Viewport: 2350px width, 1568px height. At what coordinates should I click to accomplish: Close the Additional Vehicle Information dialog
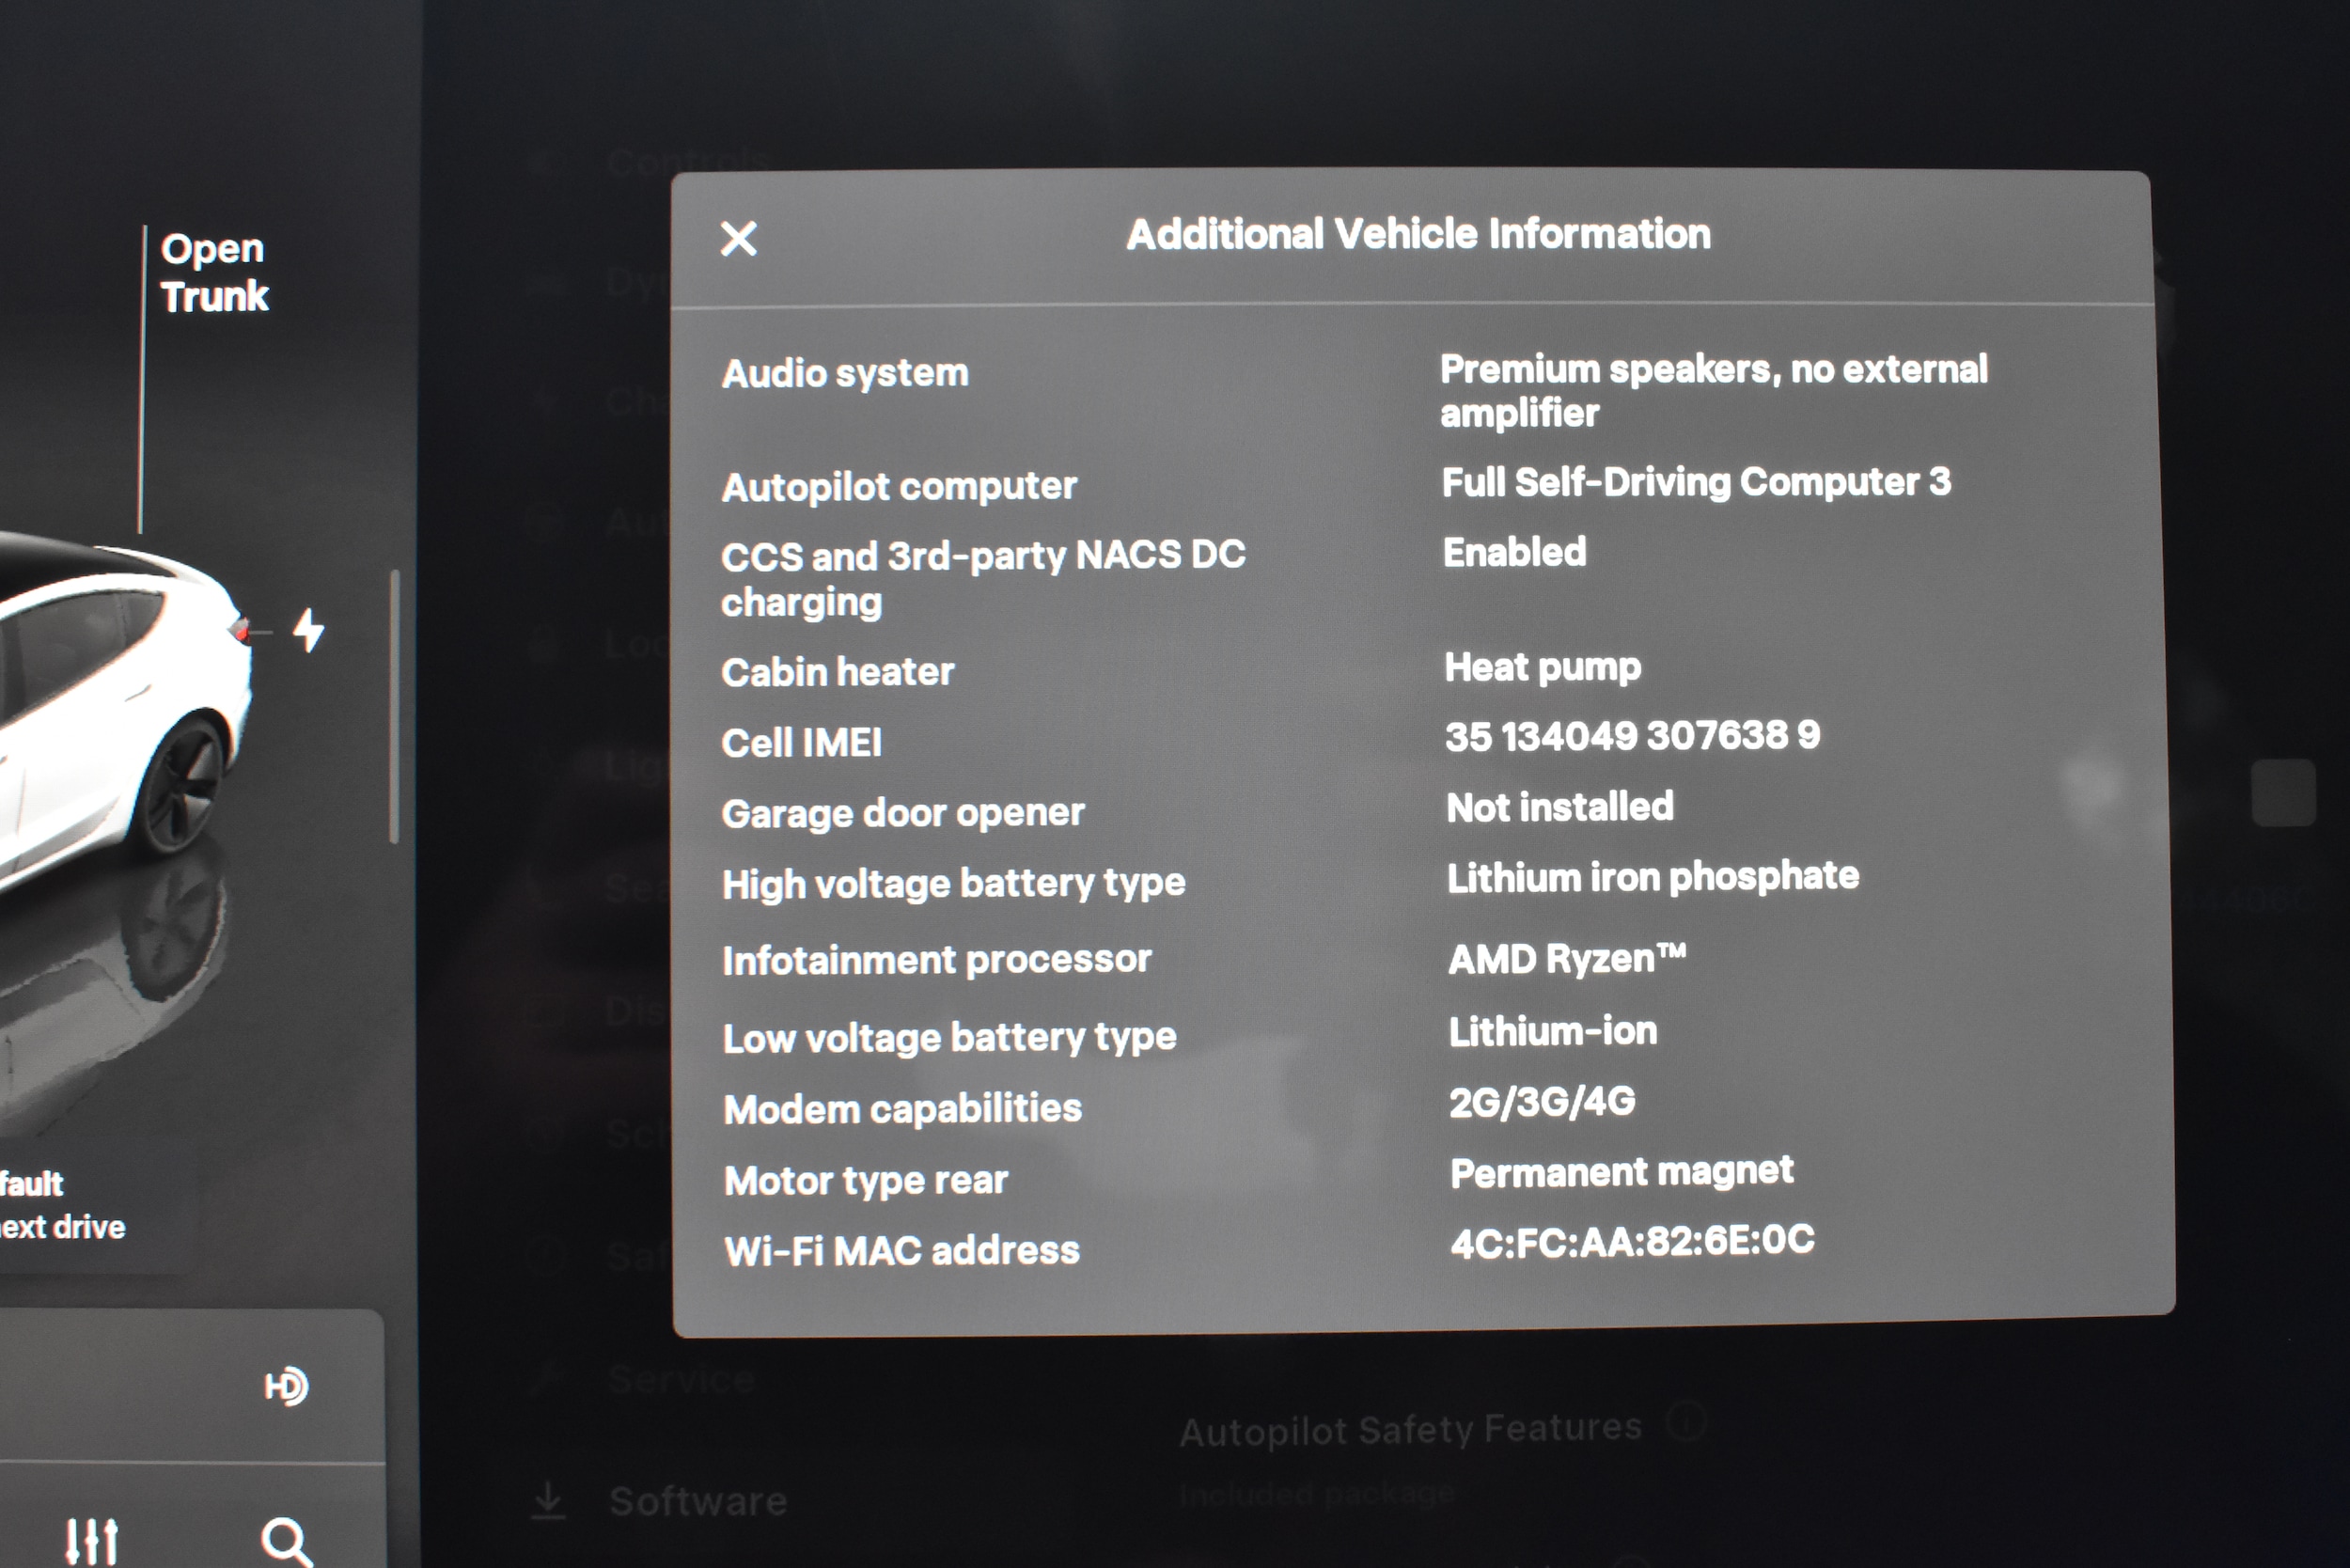click(738, 238)
